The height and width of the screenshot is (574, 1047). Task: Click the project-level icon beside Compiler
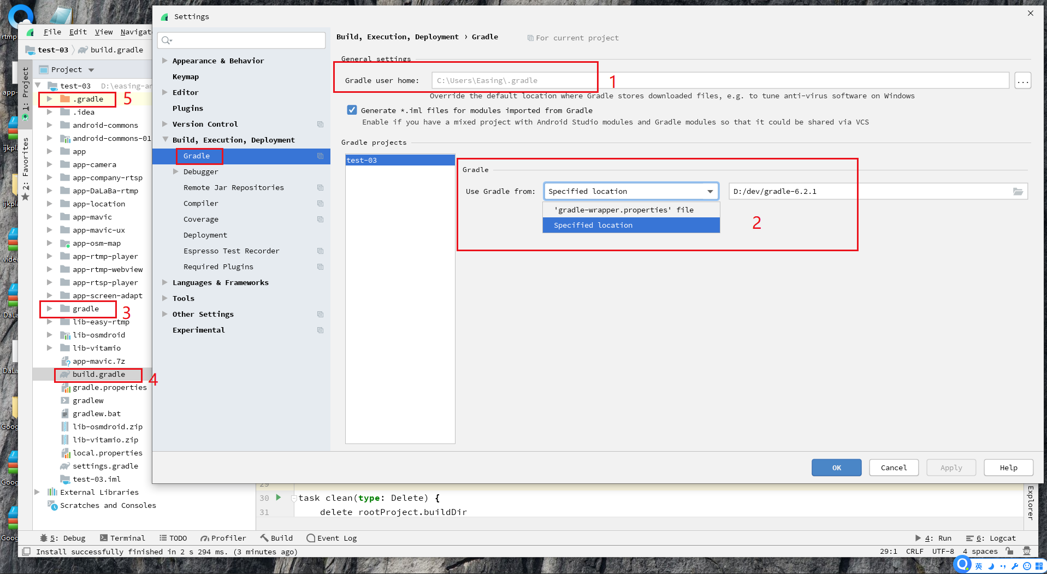pos(321,204)
